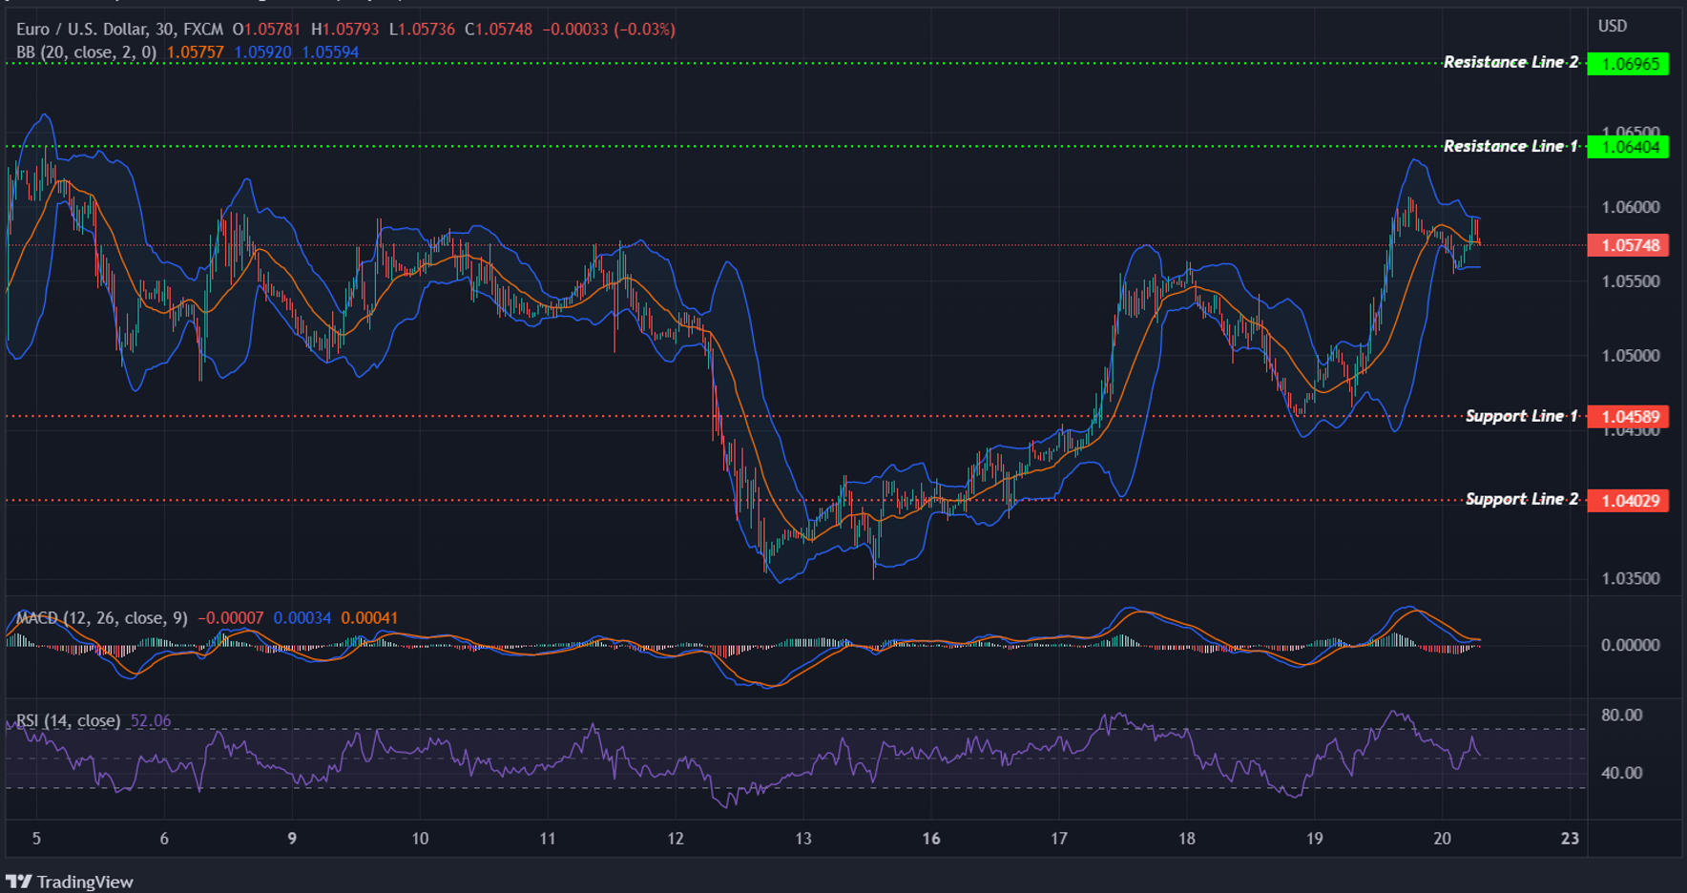
Task: Select the Resistance Line 2 price tag 1.06965
Action: coord(1629,63)
